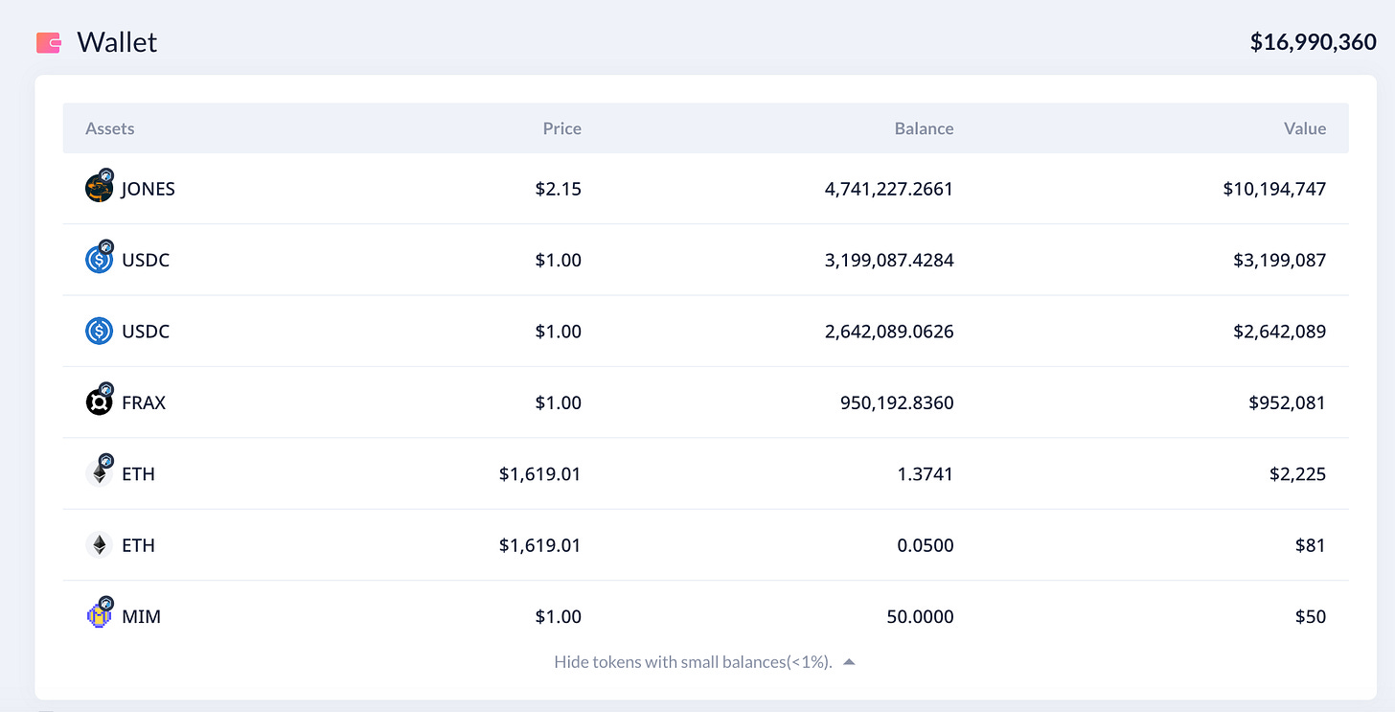1395x712 pixels.
Task: Click value $3,199,087
Action: point(1280,260)
